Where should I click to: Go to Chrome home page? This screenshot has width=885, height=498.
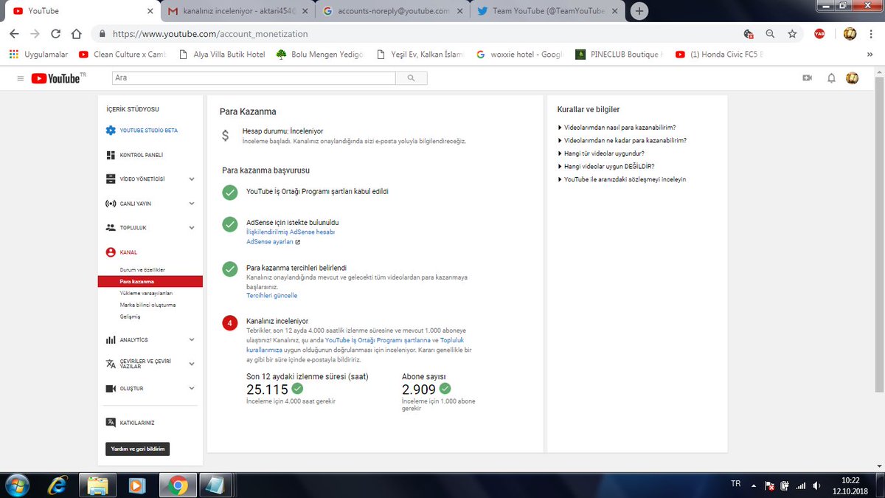[x=76, y=34]
